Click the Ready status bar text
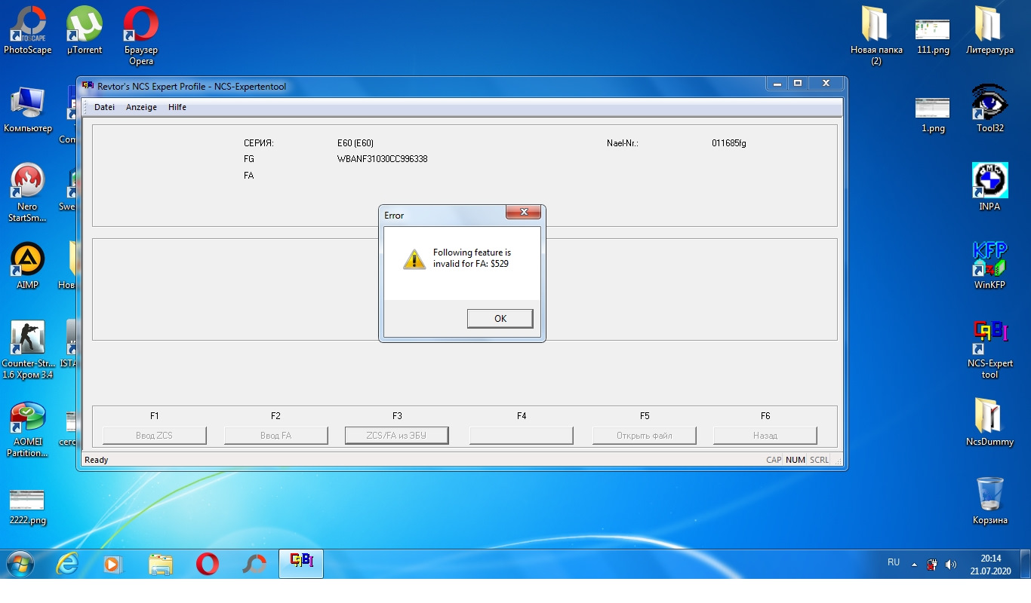The image size is (1031, 603). [x=97, y=460]
